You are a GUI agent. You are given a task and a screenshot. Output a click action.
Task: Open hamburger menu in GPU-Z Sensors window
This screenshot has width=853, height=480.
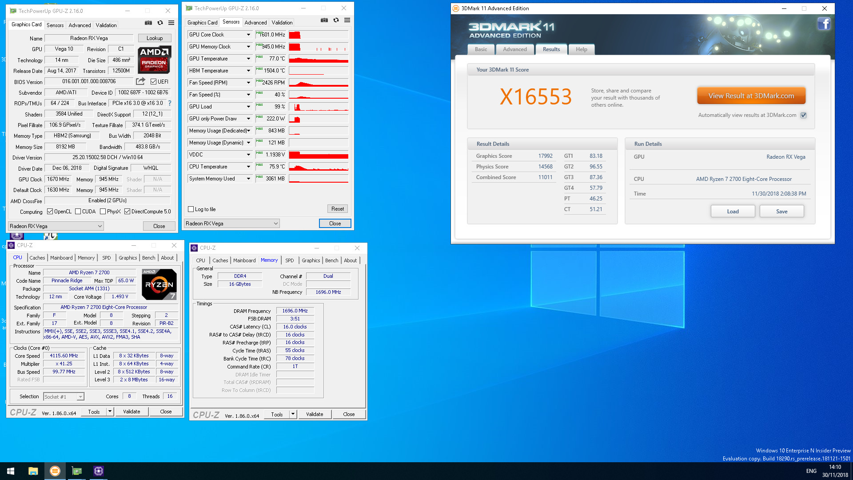(x=347, y=20)
